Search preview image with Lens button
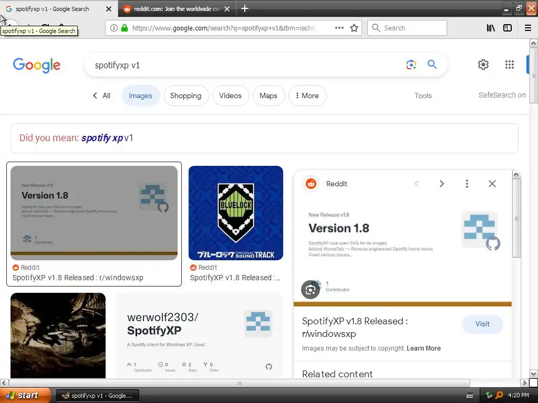The image size is (538, 403). pos(311,290)
